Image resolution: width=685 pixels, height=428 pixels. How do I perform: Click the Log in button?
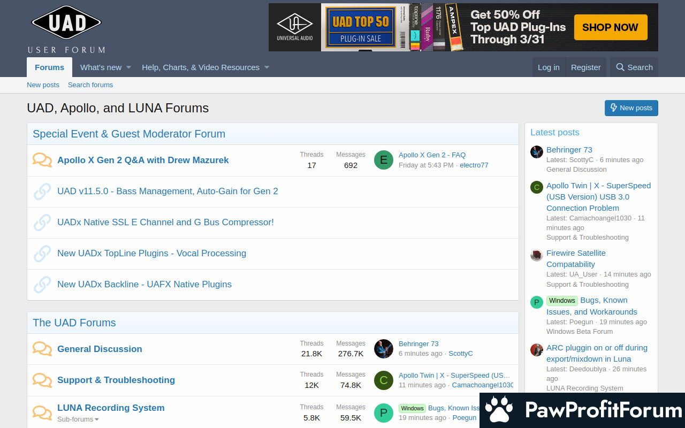[x=549, y=67]
